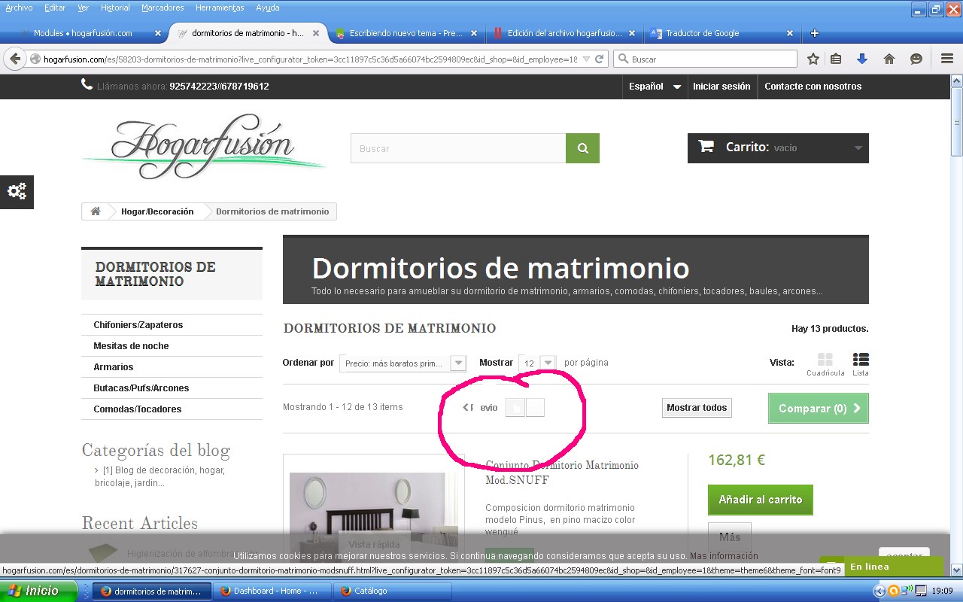Viewport: 963px width, 602px height.
Task: Open the bookmarks list toolbar icon
Action: coord(836,59)
